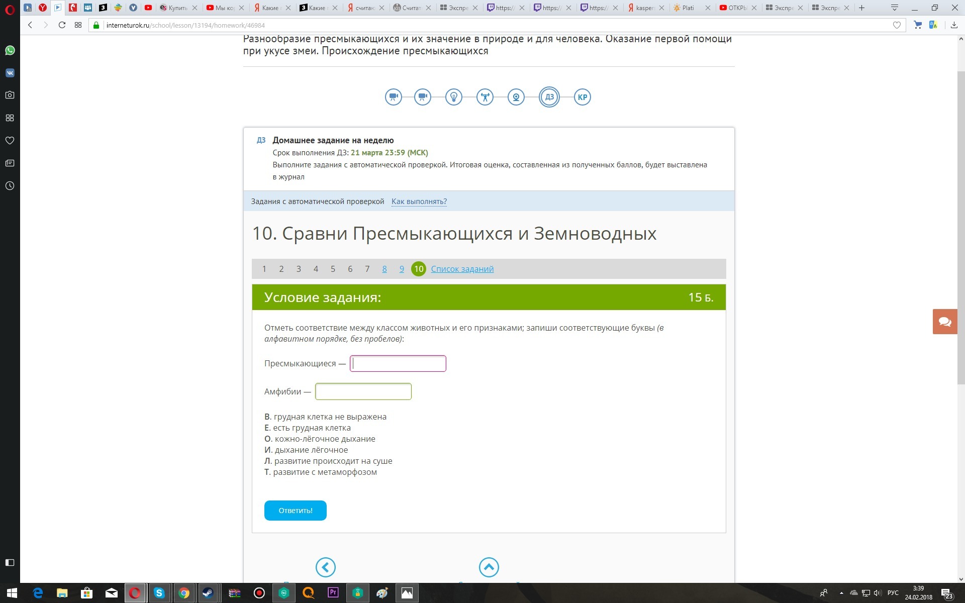Click the Пресмыкающиеся answer input field
The width and height of the screenshot is (965, 603).
click(398, 363)
